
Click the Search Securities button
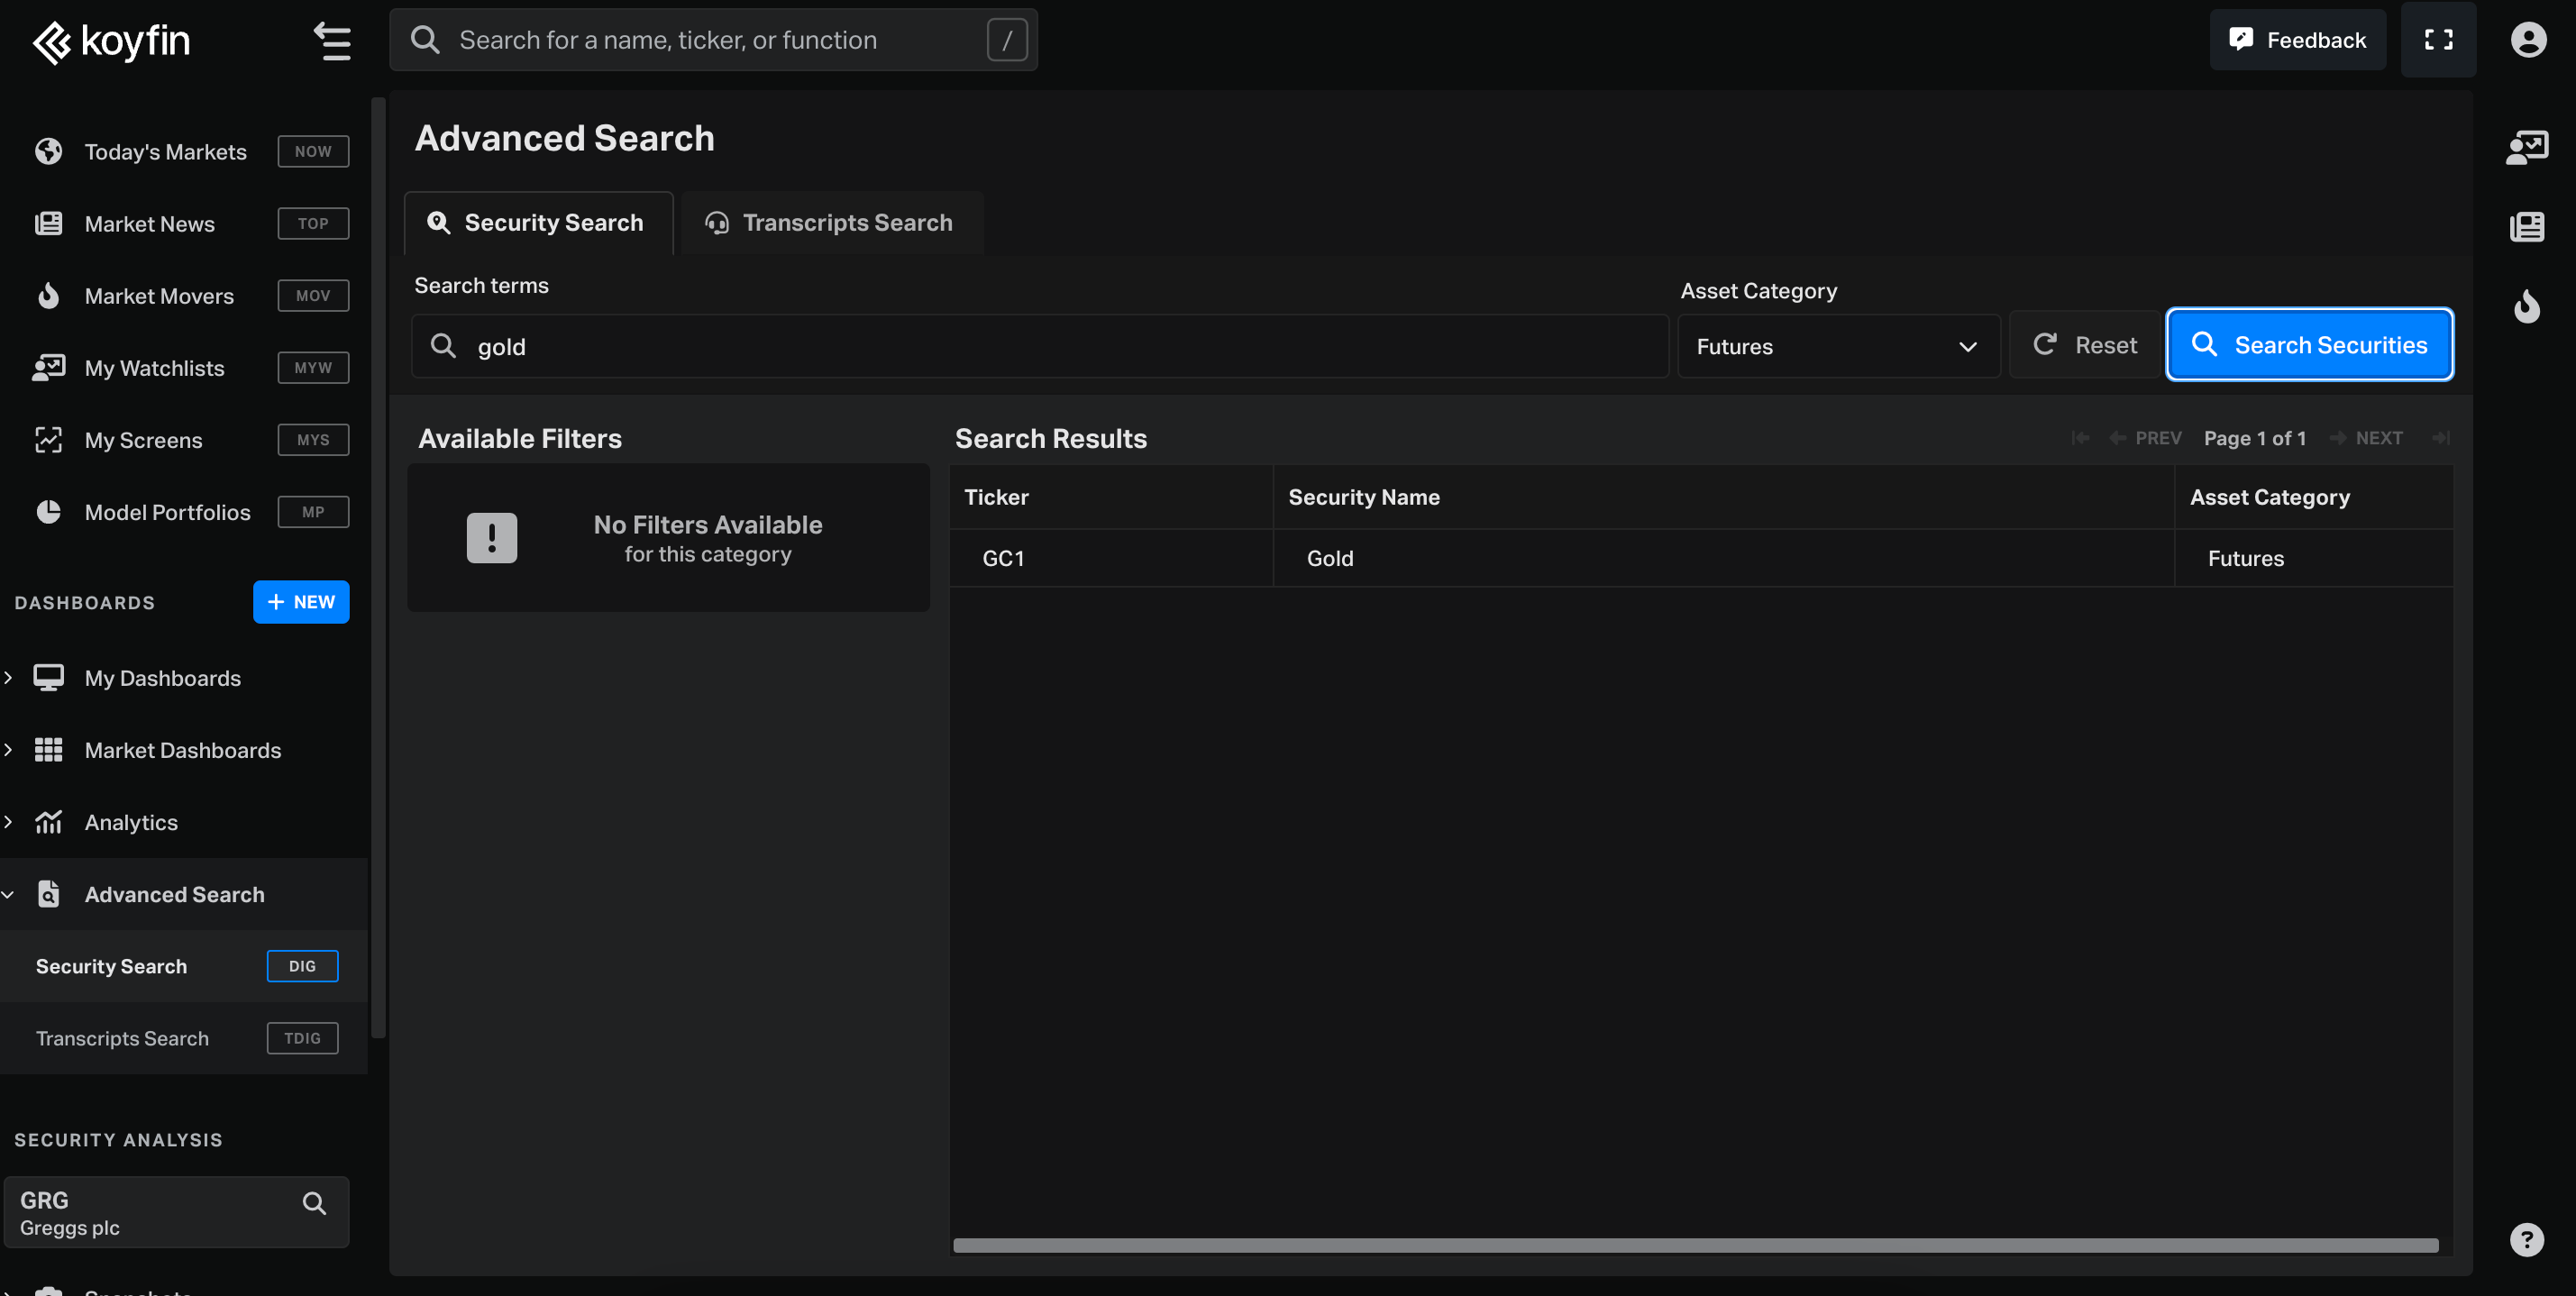point(2308,345)
